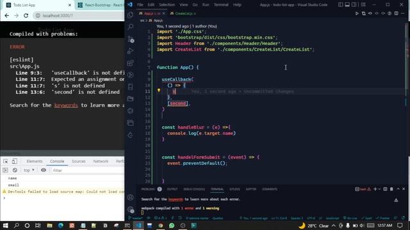Open Run and Debug view in activity bar

130,51
